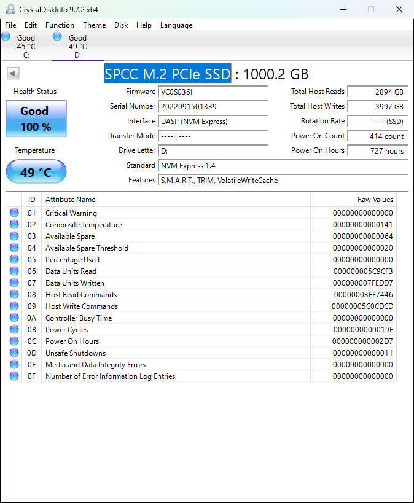
Task: Click status orb for Available Spare row
Action: (14, 236)
